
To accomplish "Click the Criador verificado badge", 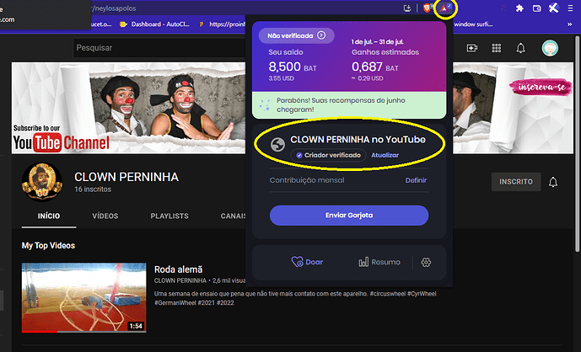I will [x=328, y=155].
